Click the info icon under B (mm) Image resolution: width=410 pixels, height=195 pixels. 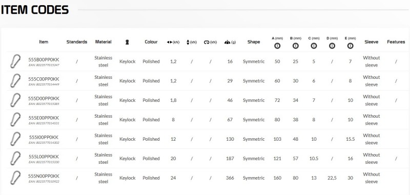click(296, 46)
